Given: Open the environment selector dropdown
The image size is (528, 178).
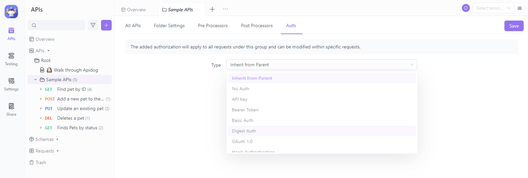Looking at the screenshot, I should click(493, 8).
